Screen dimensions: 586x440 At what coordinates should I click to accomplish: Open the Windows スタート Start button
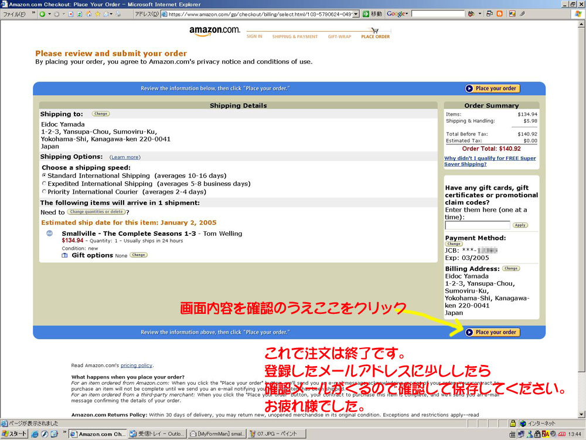pos(14,434)
